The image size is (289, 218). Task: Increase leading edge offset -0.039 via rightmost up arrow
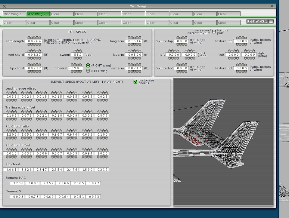[15, 93]
